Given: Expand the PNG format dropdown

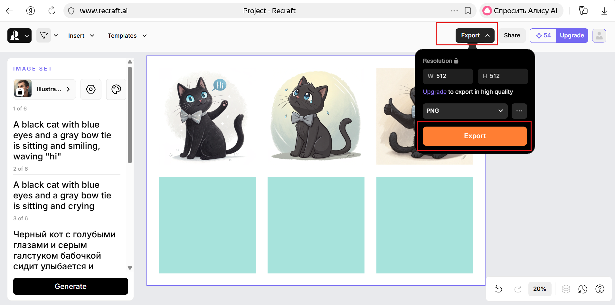Looking at the screenshot, I should pos(465,111).
